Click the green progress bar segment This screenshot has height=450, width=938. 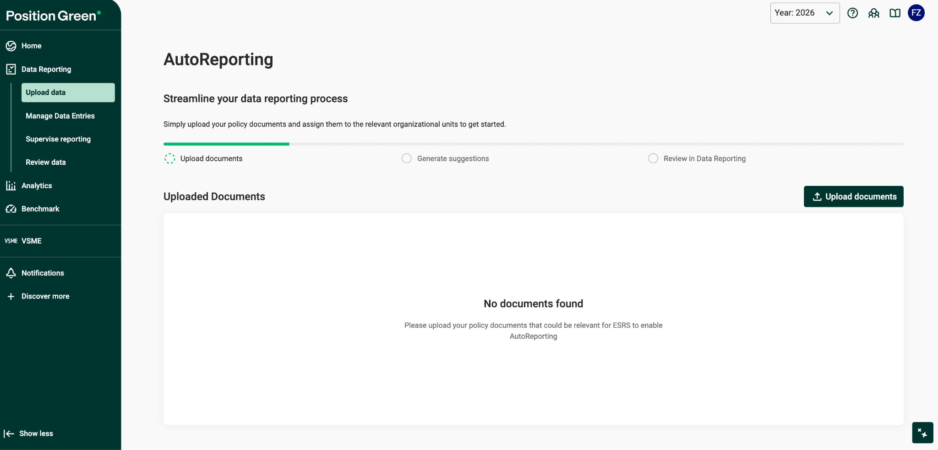point(226,144)
